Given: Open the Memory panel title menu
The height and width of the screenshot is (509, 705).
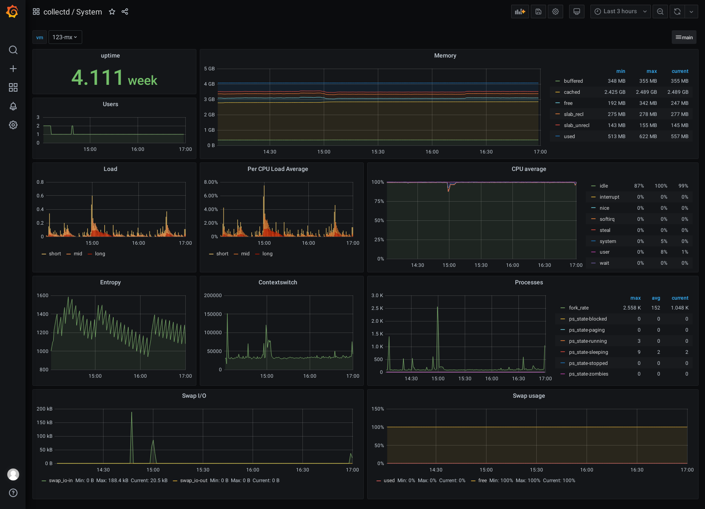Looking at the screenshot, I should pyautogui.click(x=445, y=56).
